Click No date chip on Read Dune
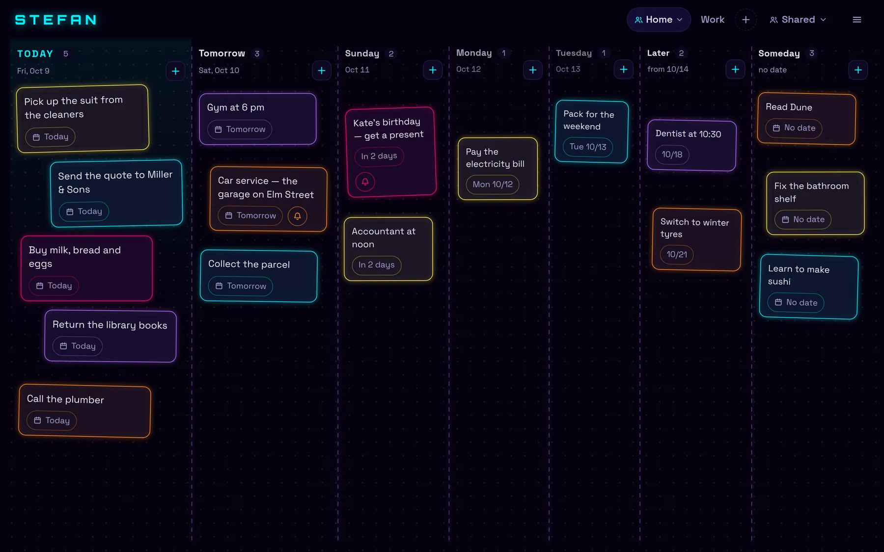 (x=794, y=128)
